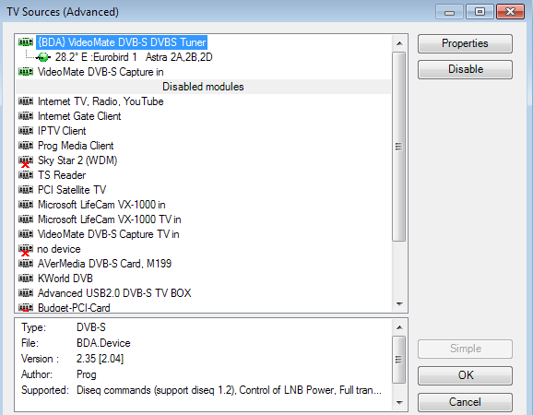
Task: Click the VideoMate DVB-S Capture in device icon
Action: pos(26,72)
